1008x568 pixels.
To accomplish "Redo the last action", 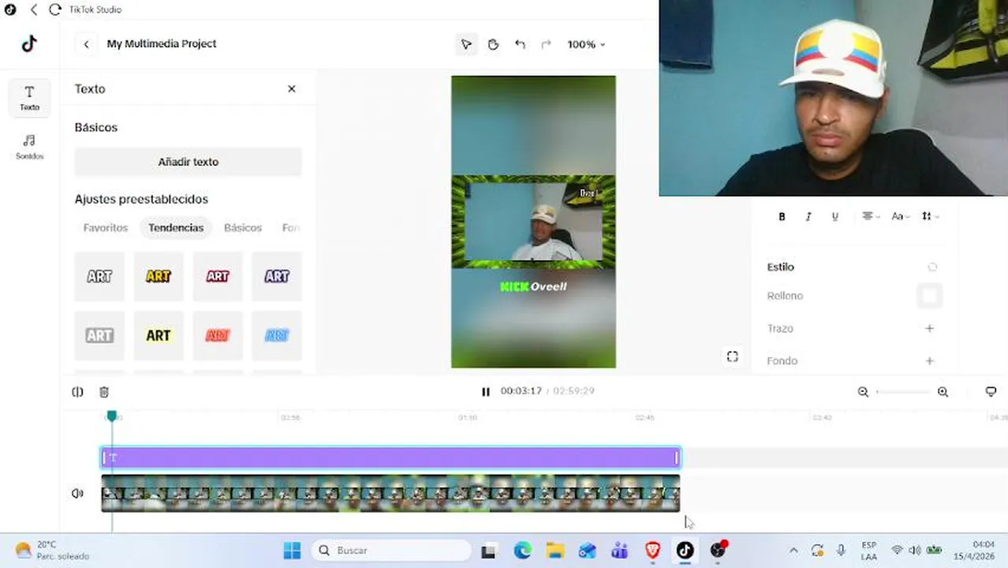I will tap(546, 44).
